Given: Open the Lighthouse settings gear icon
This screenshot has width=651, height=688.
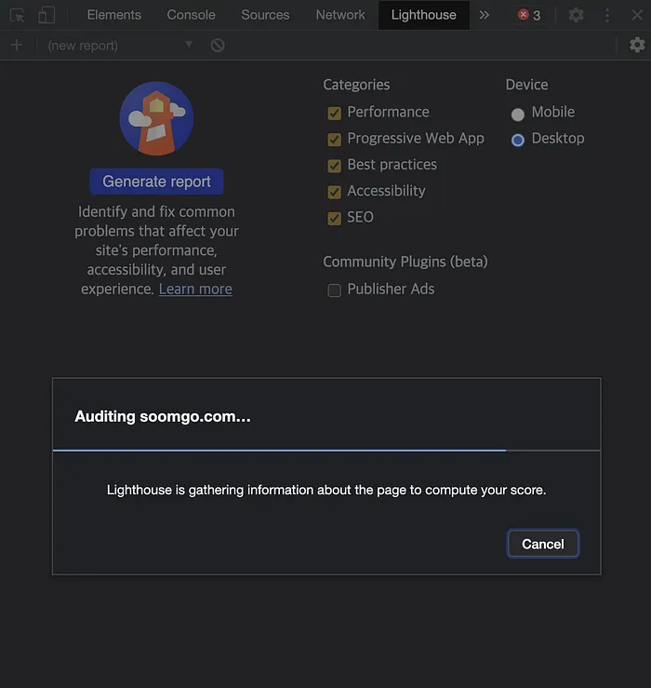Looking at the screenshot, I should (x=637, y=45).
